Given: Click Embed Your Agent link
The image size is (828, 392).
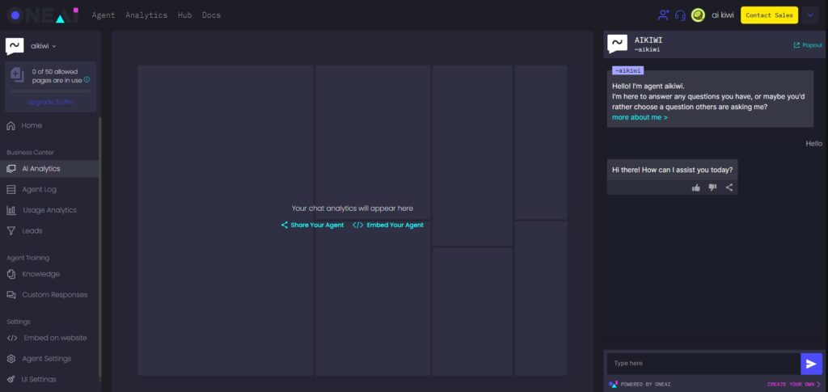Looking at the screenshot, I should tap(388, 226).
